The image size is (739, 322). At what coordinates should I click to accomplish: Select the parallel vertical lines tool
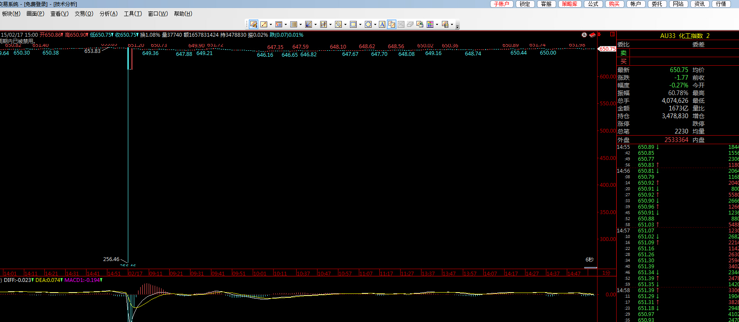pos(293,24)
